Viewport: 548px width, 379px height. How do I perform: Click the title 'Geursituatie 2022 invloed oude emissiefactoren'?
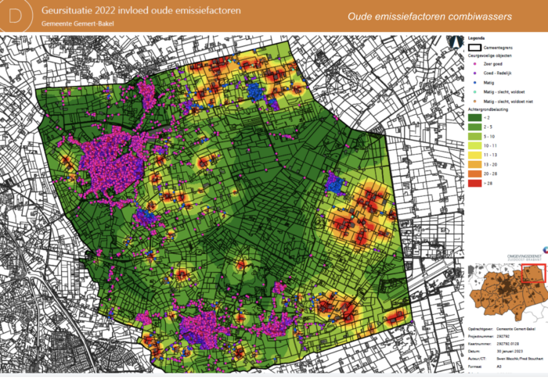tap(141, 10)
